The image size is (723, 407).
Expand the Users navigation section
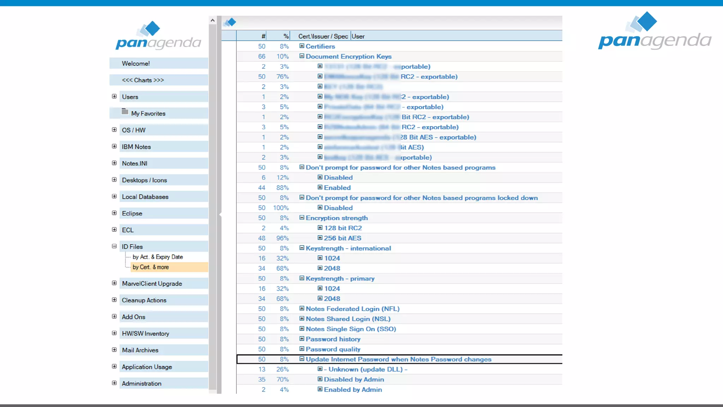coord(114,96)
